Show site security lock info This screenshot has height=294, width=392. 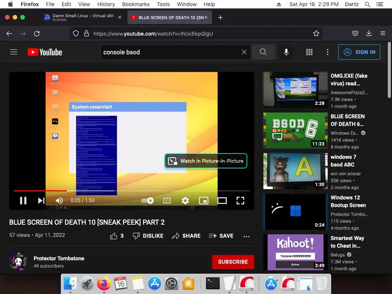[x=87, y=34]
